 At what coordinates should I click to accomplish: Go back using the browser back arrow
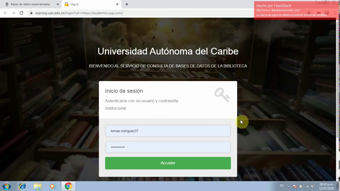6,13
